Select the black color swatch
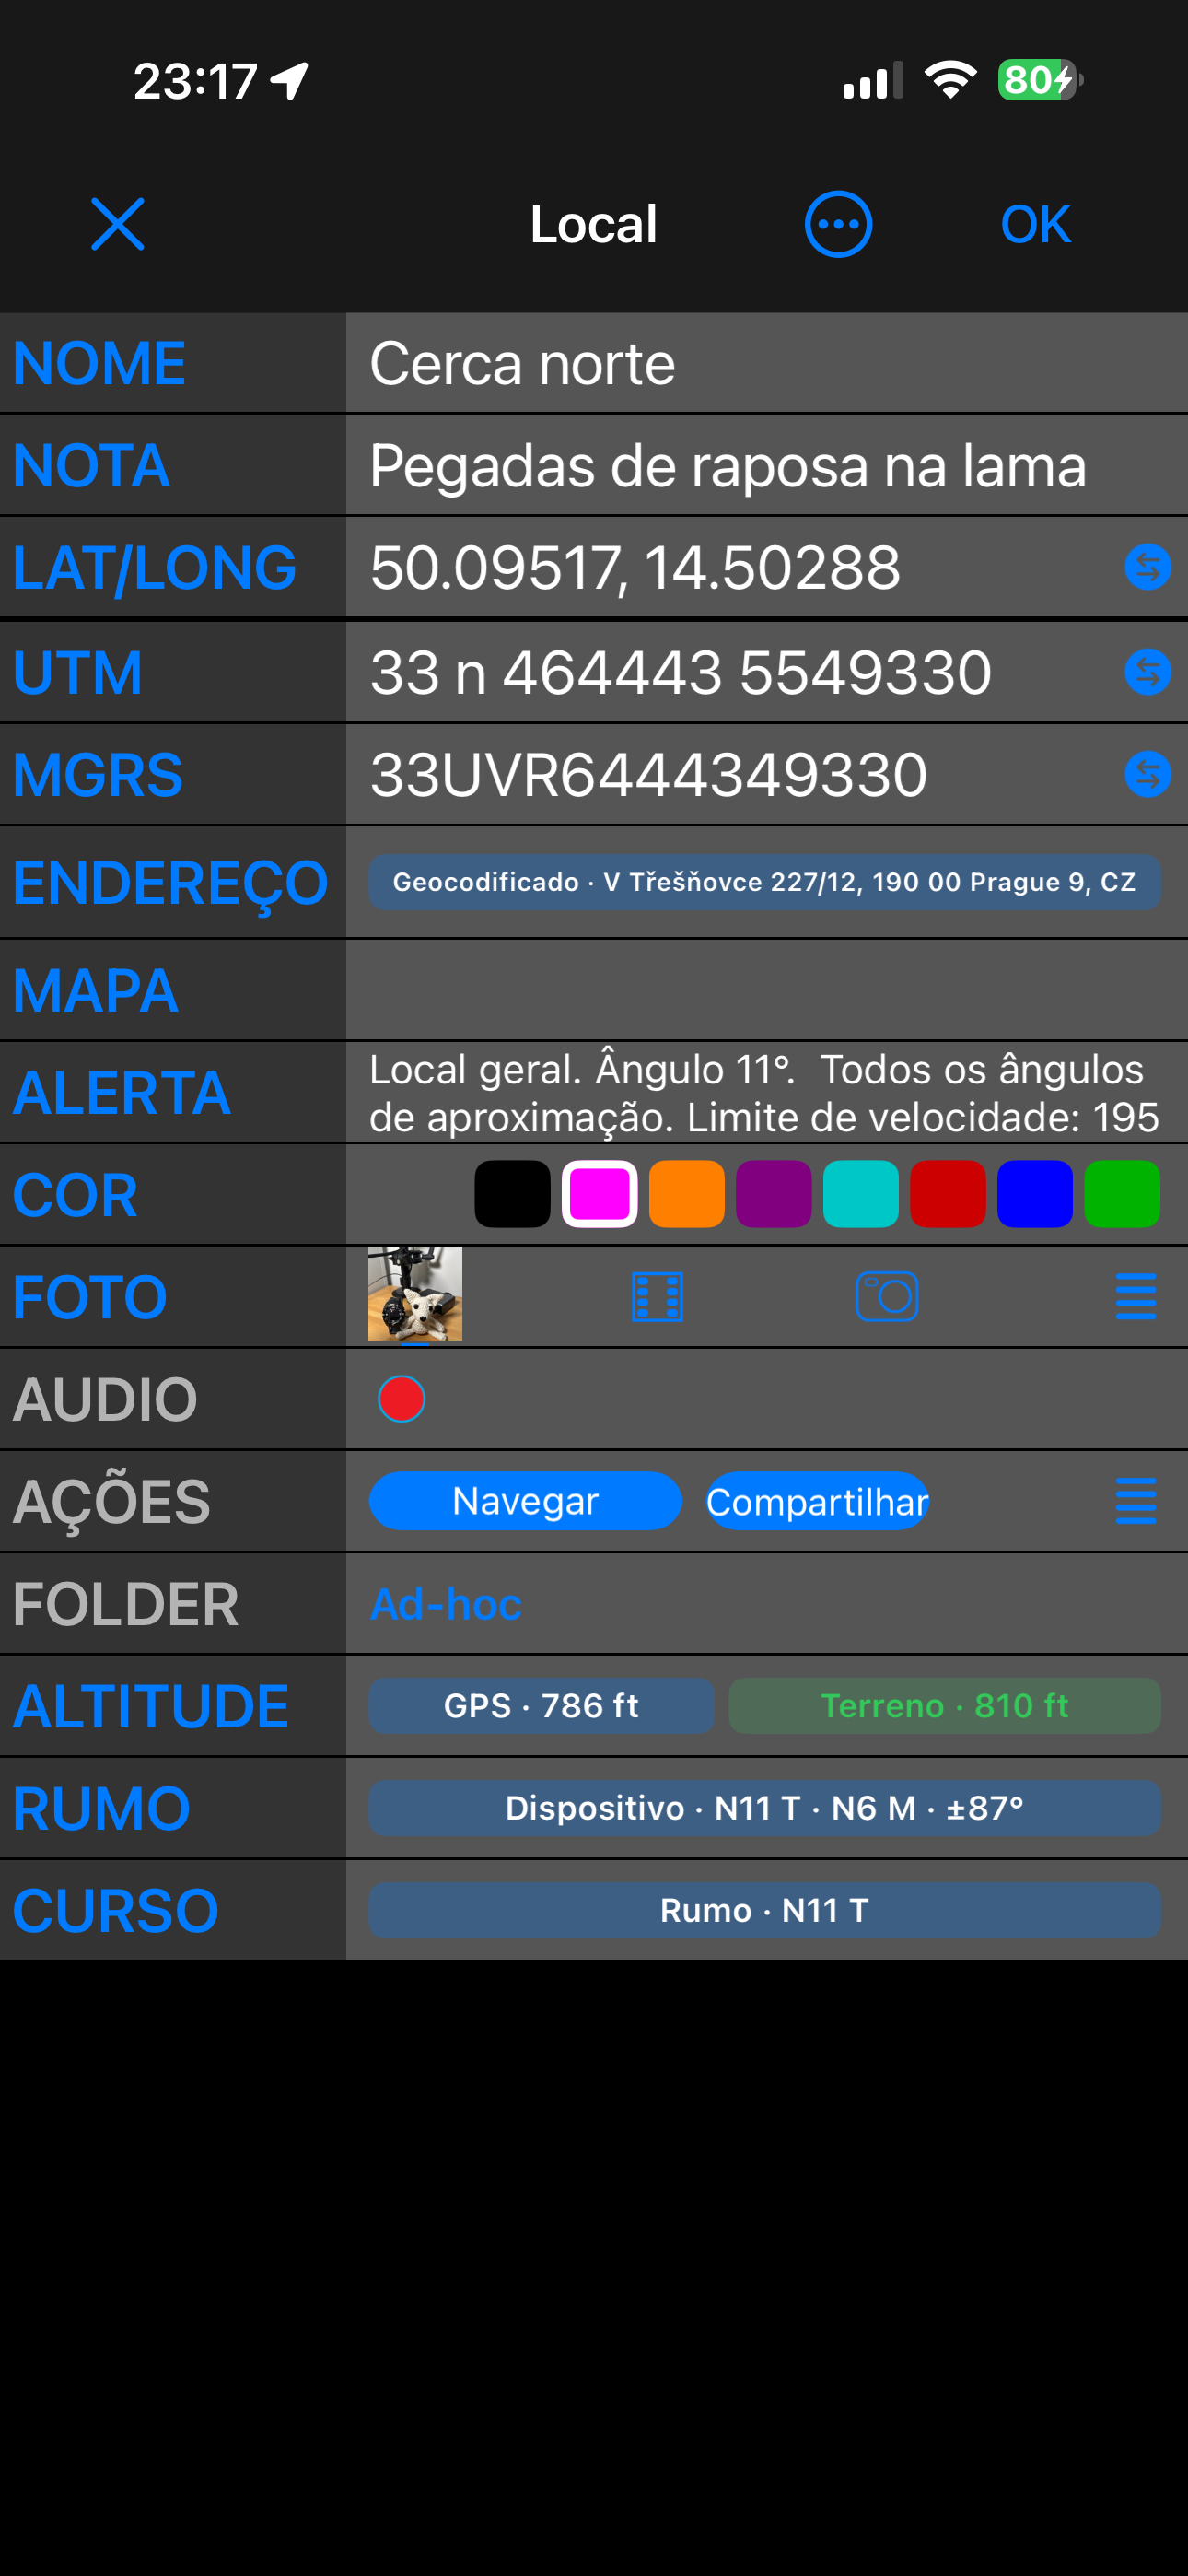 pos(512,1194)
